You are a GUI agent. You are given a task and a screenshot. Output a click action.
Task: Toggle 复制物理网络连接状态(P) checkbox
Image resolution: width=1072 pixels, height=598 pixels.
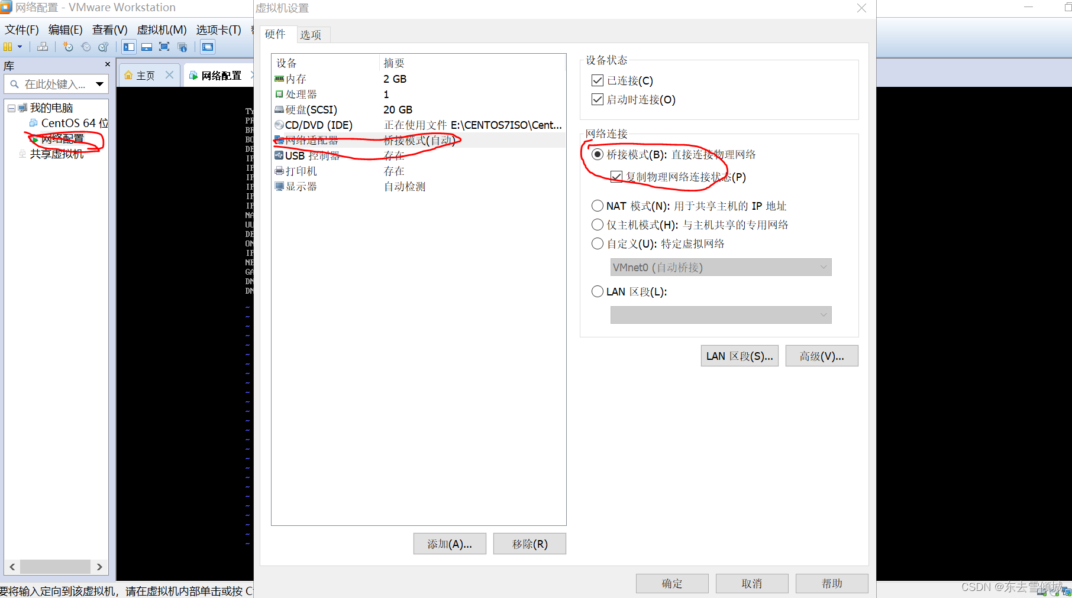click(x=616, y=177)
